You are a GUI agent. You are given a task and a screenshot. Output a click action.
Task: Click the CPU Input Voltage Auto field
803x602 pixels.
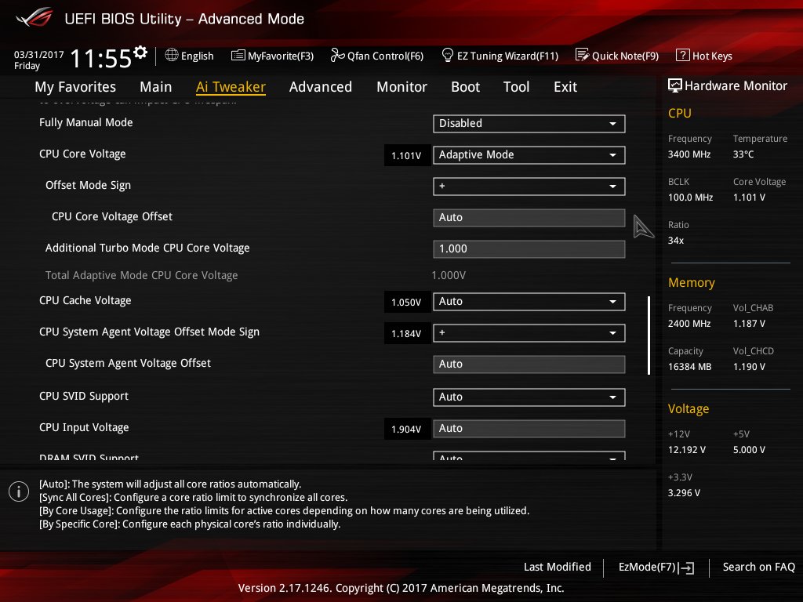point(529,429)
